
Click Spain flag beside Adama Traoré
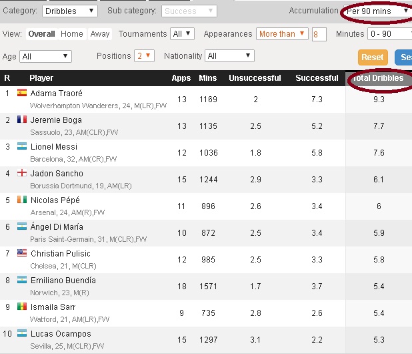pos(22,93)
